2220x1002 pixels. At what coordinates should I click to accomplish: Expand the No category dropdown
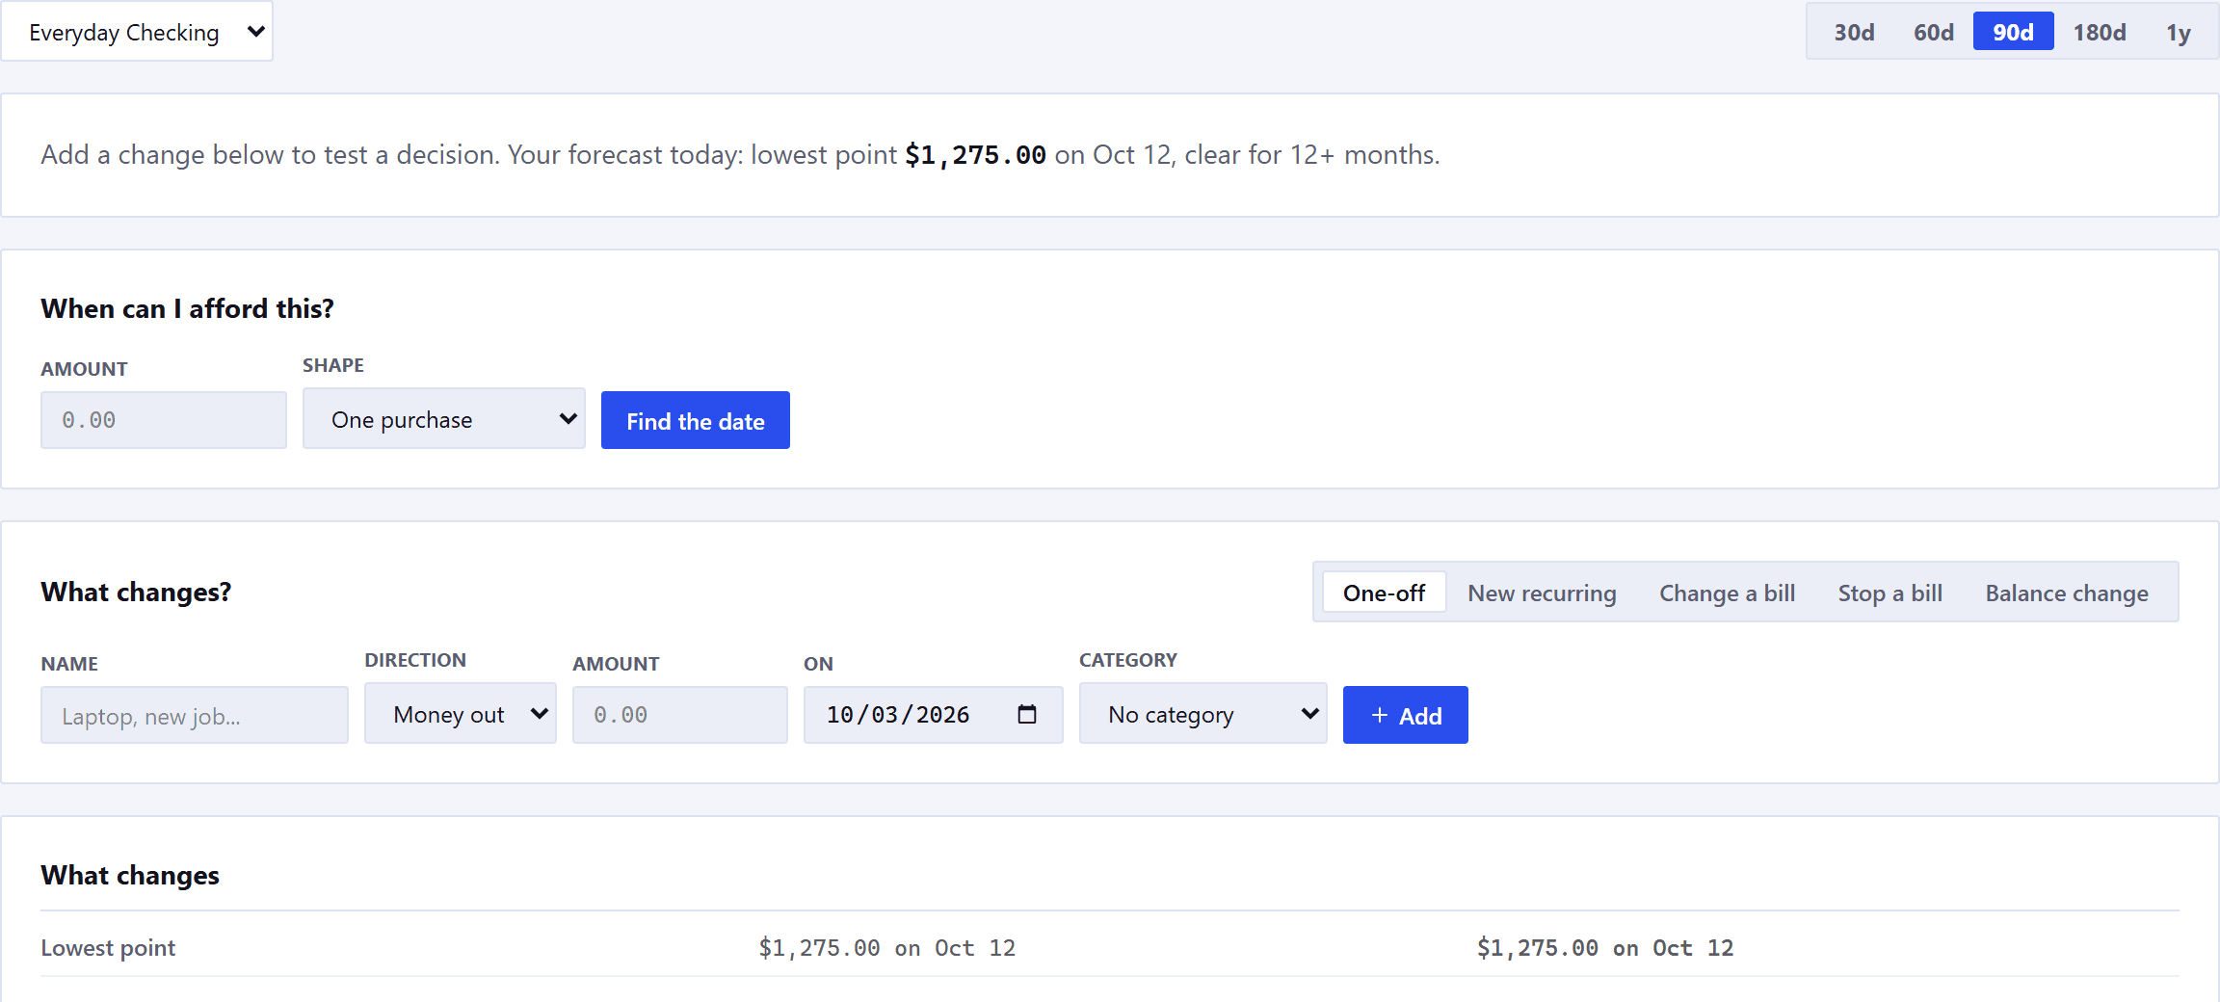coord(1202,714)
